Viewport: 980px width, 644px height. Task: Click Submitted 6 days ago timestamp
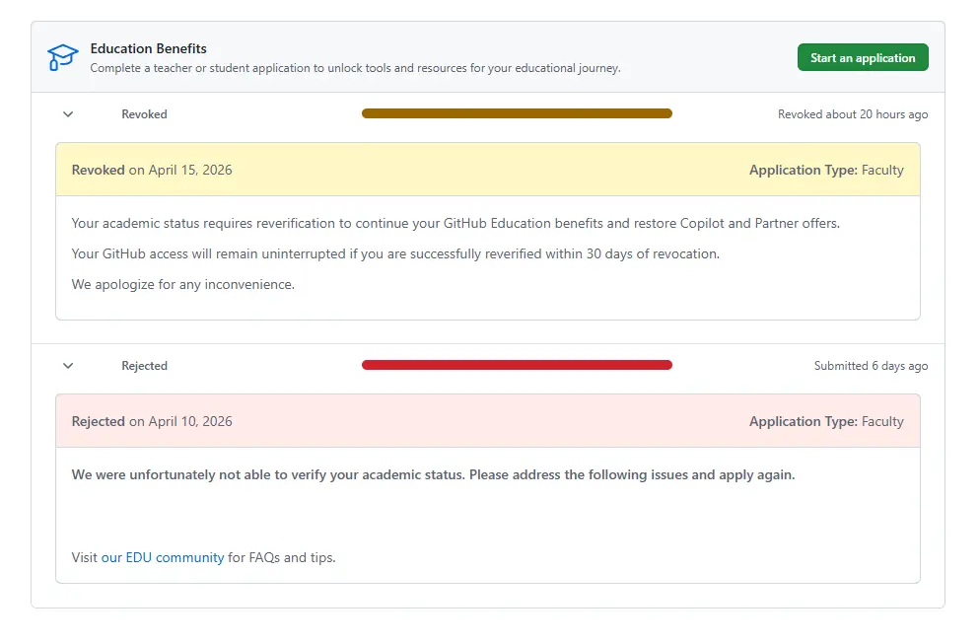point(871,366)
